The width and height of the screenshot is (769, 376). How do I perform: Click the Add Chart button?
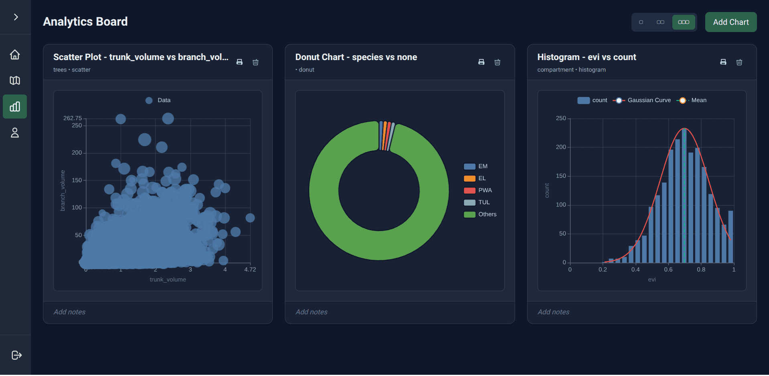(731, 22)
